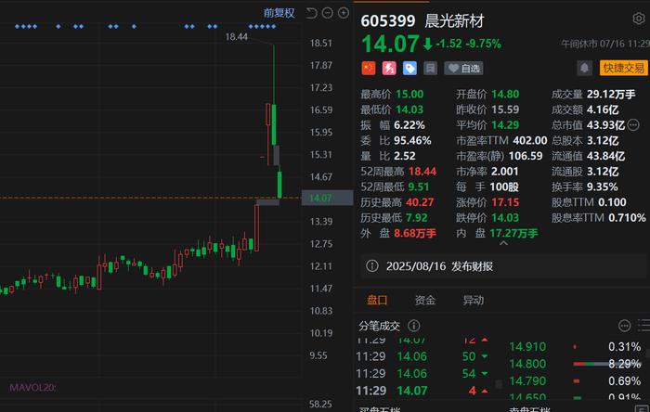The height and width of the screenshot is (412, 650).
Task: Click the 14.910 price level row
Action: pyautogui.click(x=576, y=346)
